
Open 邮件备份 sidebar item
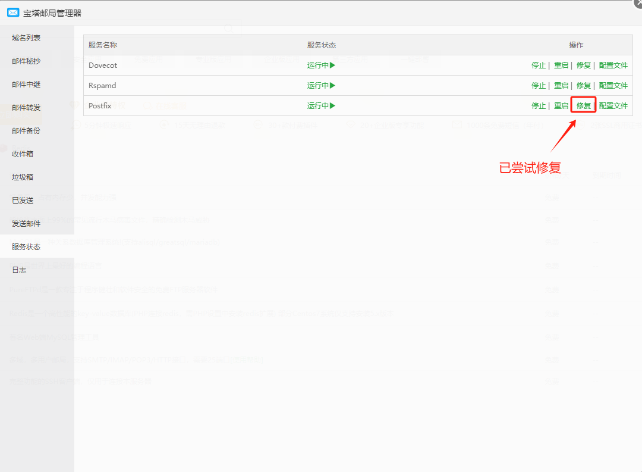(x=26, y=131)
